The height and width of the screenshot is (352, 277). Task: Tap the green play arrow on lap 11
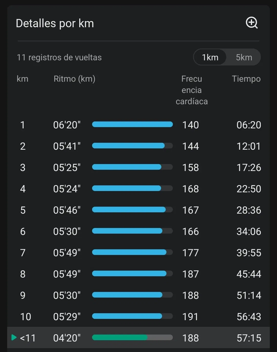click(x=14, y=337)
